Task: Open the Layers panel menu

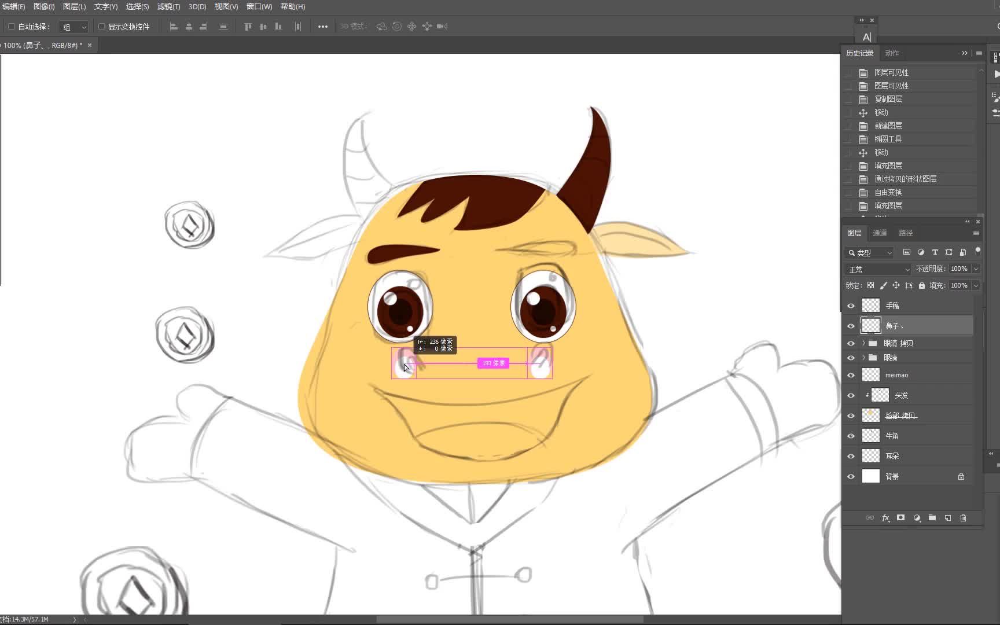Action: tap(976, 233)
